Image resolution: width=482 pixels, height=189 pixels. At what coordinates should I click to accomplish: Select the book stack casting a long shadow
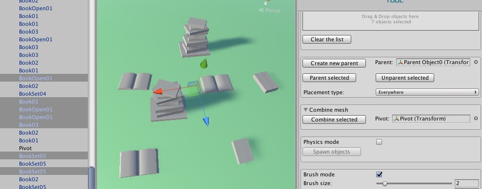tap(194, 37)
